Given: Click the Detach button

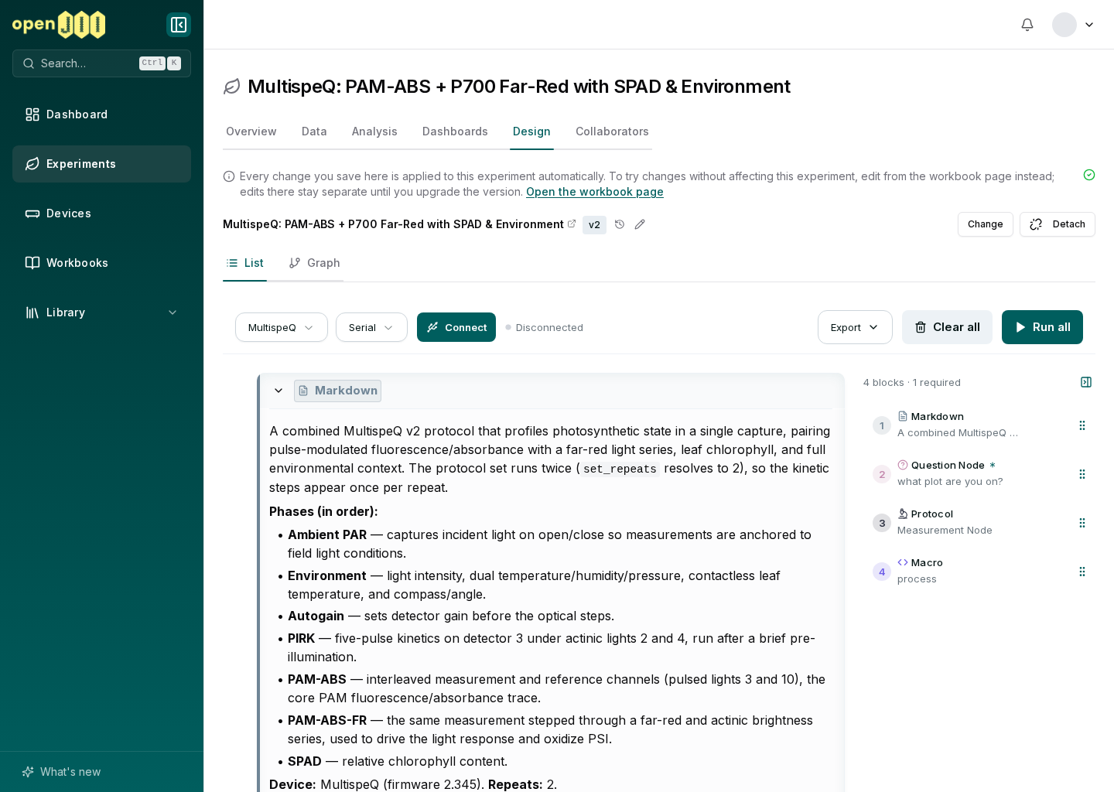Looking at the screenshot, I should tap(1057, 224).
